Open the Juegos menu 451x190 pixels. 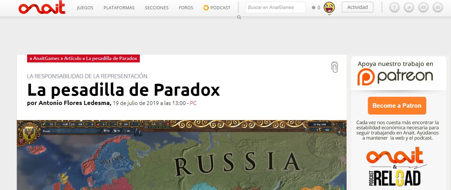click(85, 8)
